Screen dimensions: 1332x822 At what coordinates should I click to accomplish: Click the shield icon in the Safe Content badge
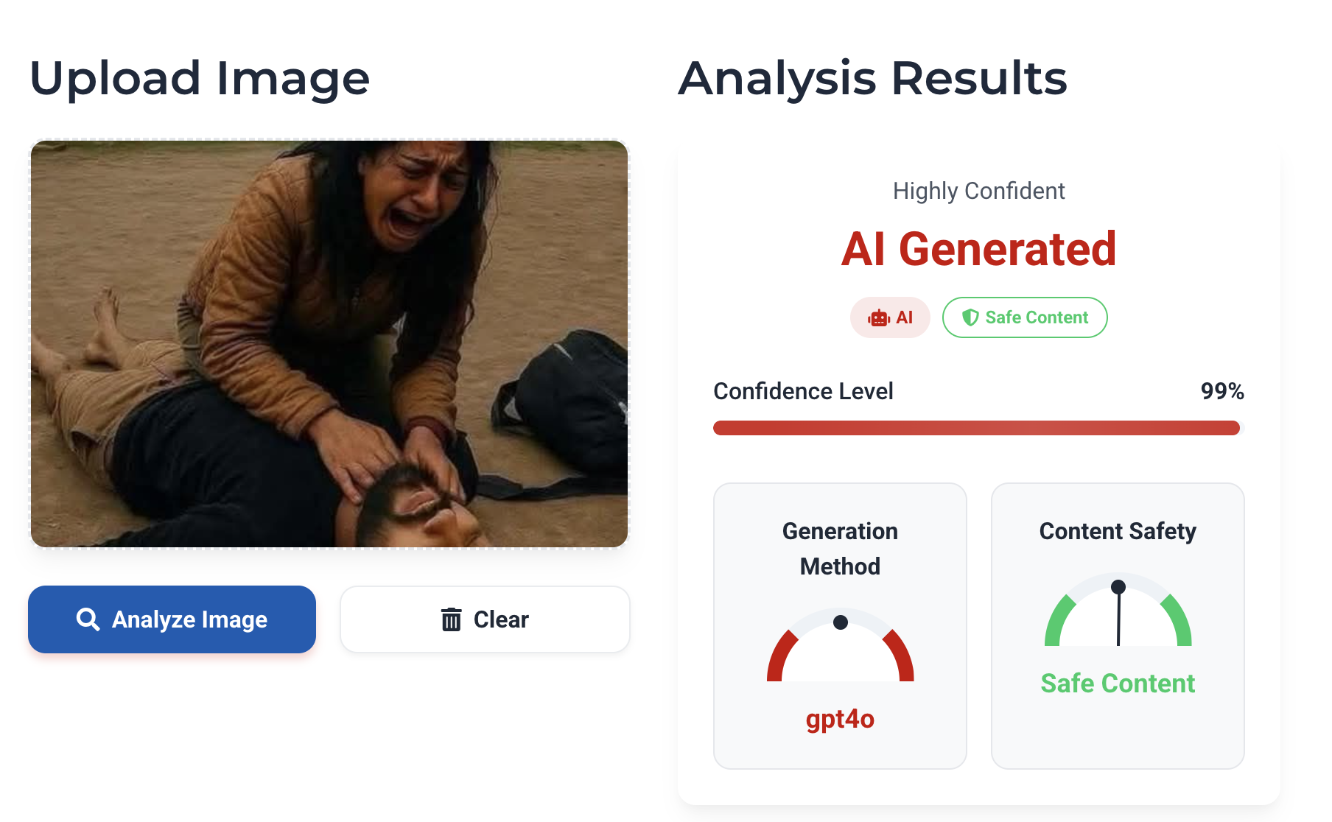pyautogui.click(x=970, y=317)
